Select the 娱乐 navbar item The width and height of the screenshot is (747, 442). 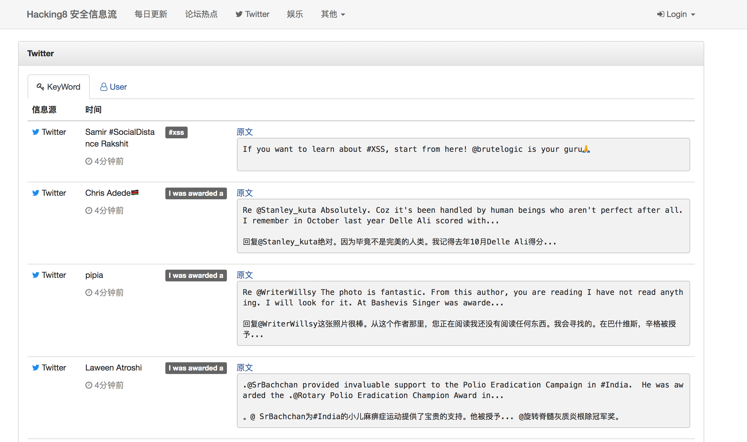coord(295,14)
